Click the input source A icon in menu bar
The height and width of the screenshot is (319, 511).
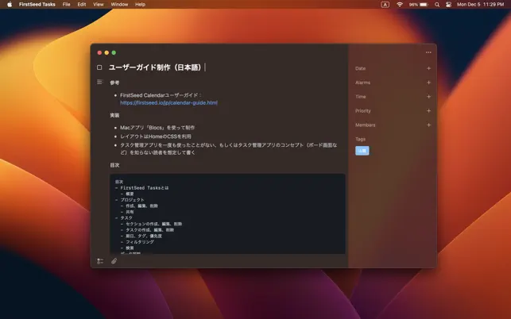[385, 5]
